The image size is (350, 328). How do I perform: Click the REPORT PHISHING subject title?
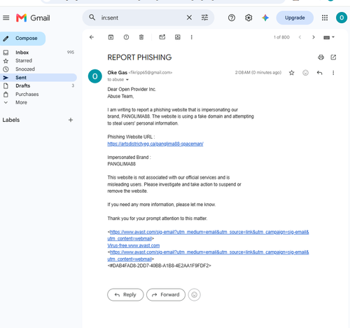click(x=139, y=57)
